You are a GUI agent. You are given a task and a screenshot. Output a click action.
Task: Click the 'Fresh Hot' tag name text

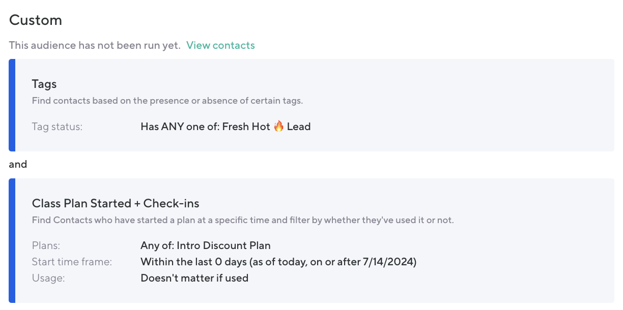253,127
